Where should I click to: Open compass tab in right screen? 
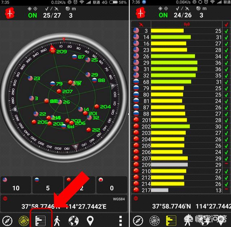pyautogui.click(x=138, y=221)
